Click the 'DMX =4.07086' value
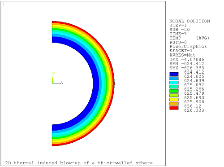Viewport: 224px width, 167px height. pyautogui.click(x=187, y=59)
